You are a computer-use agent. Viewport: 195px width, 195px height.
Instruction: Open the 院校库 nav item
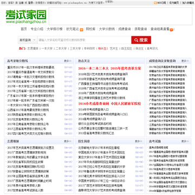tap(90, 29)
